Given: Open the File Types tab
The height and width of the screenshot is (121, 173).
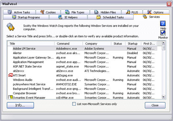Looking at the screenshot, I should coord(75,12).
